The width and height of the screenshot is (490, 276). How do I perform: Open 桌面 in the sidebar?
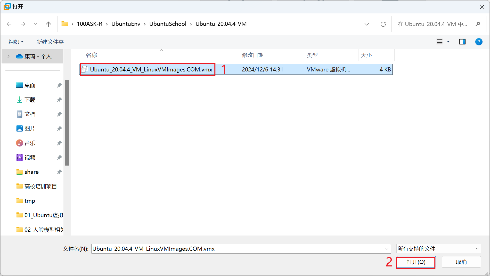point(30,85)
